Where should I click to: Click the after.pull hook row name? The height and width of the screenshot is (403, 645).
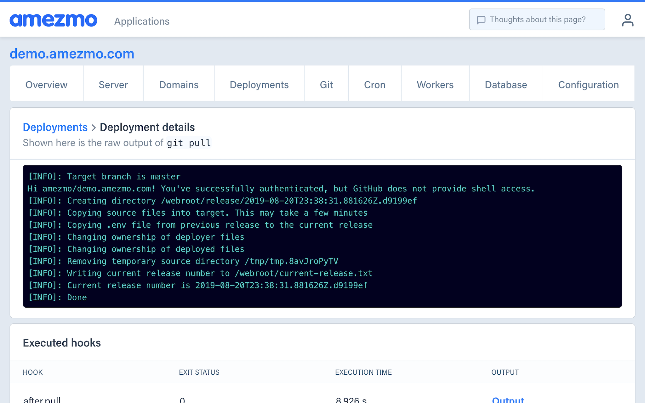tap(42, 400)
